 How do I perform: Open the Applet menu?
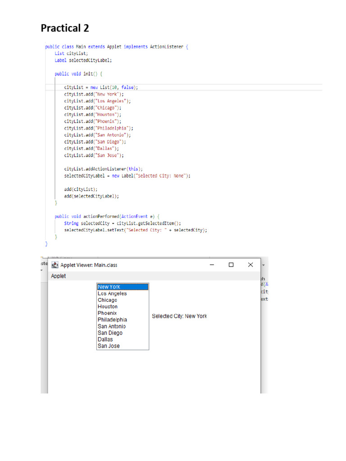coord(59,276)
